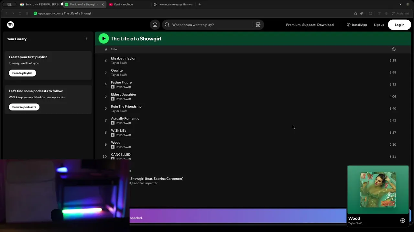Open the Premium link

[x=293, y=25]
